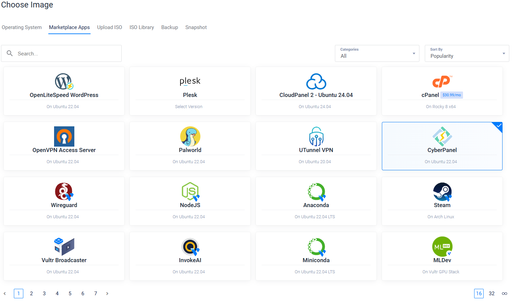Go to previous page arrow
The width and height of the screenshot is (512, 302).
coord(5,294)
